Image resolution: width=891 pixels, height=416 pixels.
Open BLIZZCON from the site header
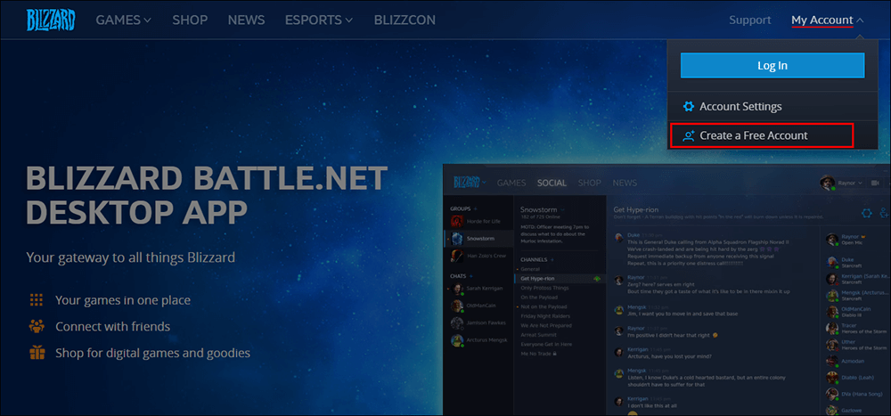405,20
